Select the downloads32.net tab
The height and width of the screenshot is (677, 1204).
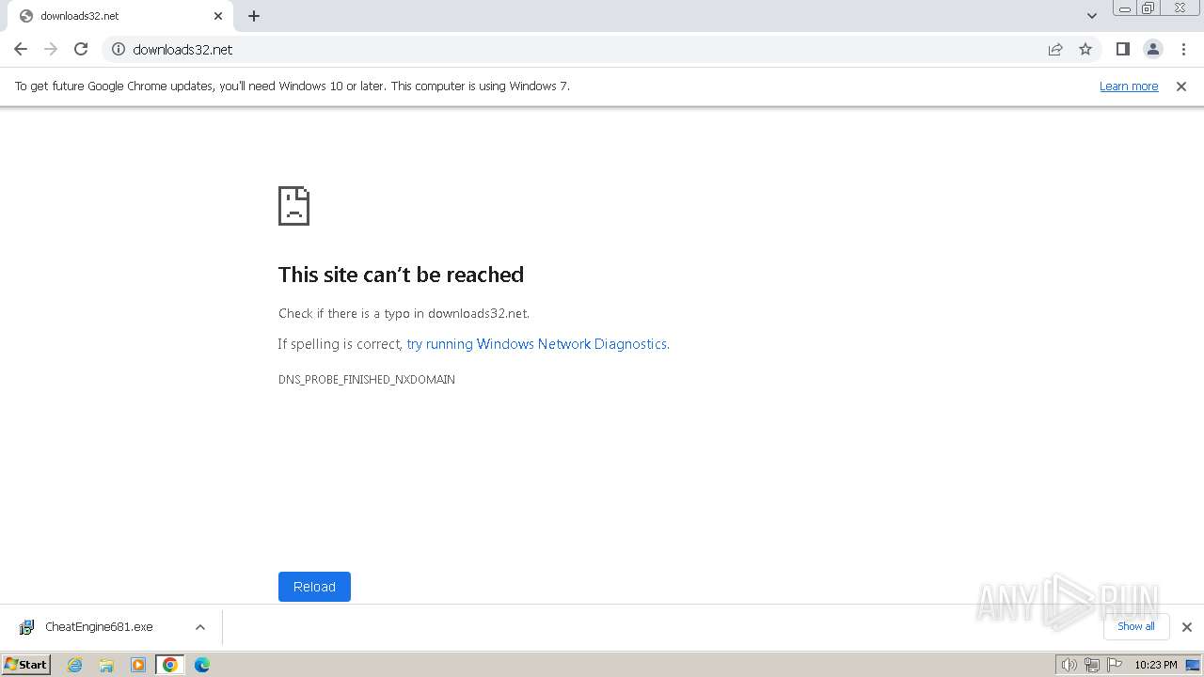click(x=119, y=16)
